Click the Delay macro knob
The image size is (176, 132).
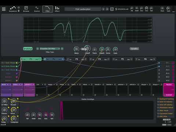(4, 118)
